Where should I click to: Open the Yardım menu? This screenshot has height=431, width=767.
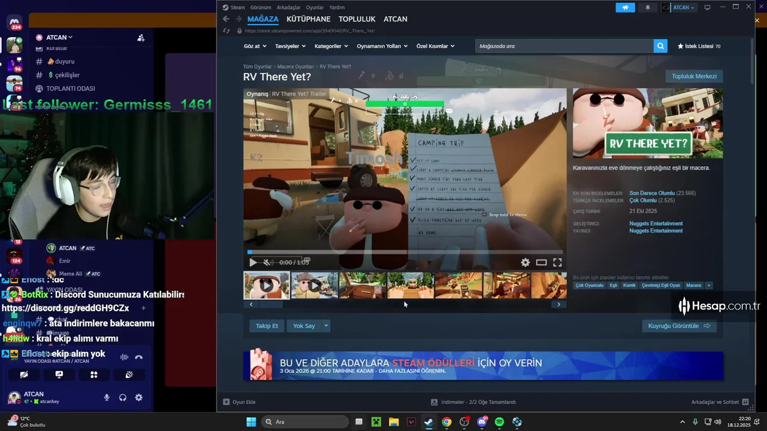337,7
